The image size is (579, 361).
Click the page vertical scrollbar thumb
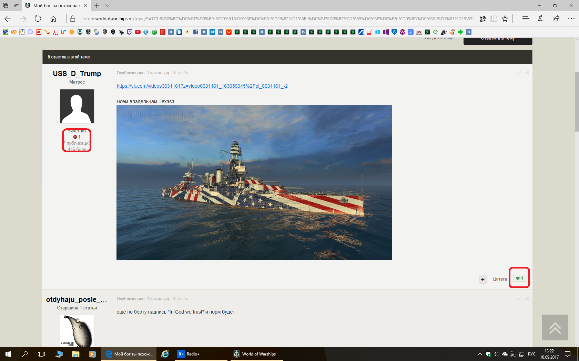(x=577, y=102)
